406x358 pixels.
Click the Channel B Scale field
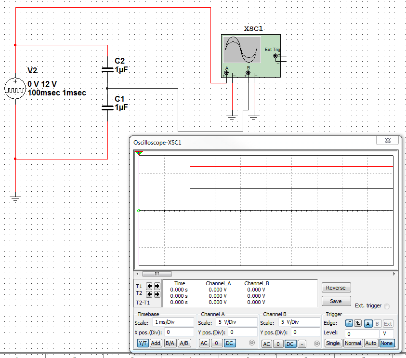point(299,322)
